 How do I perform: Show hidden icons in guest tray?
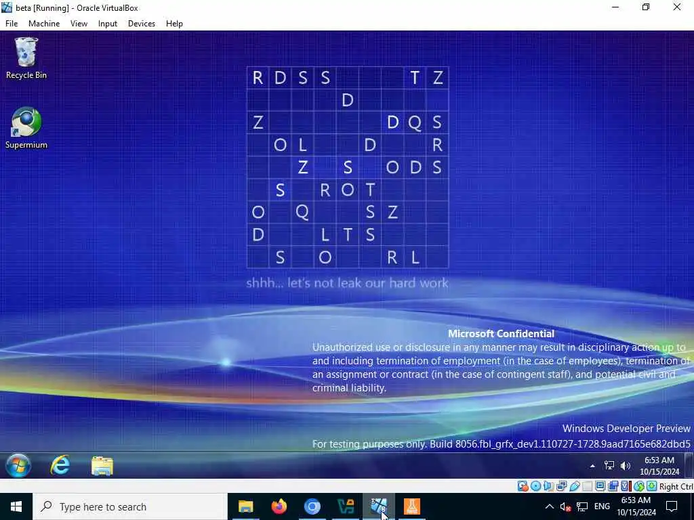tap(592, 466)
